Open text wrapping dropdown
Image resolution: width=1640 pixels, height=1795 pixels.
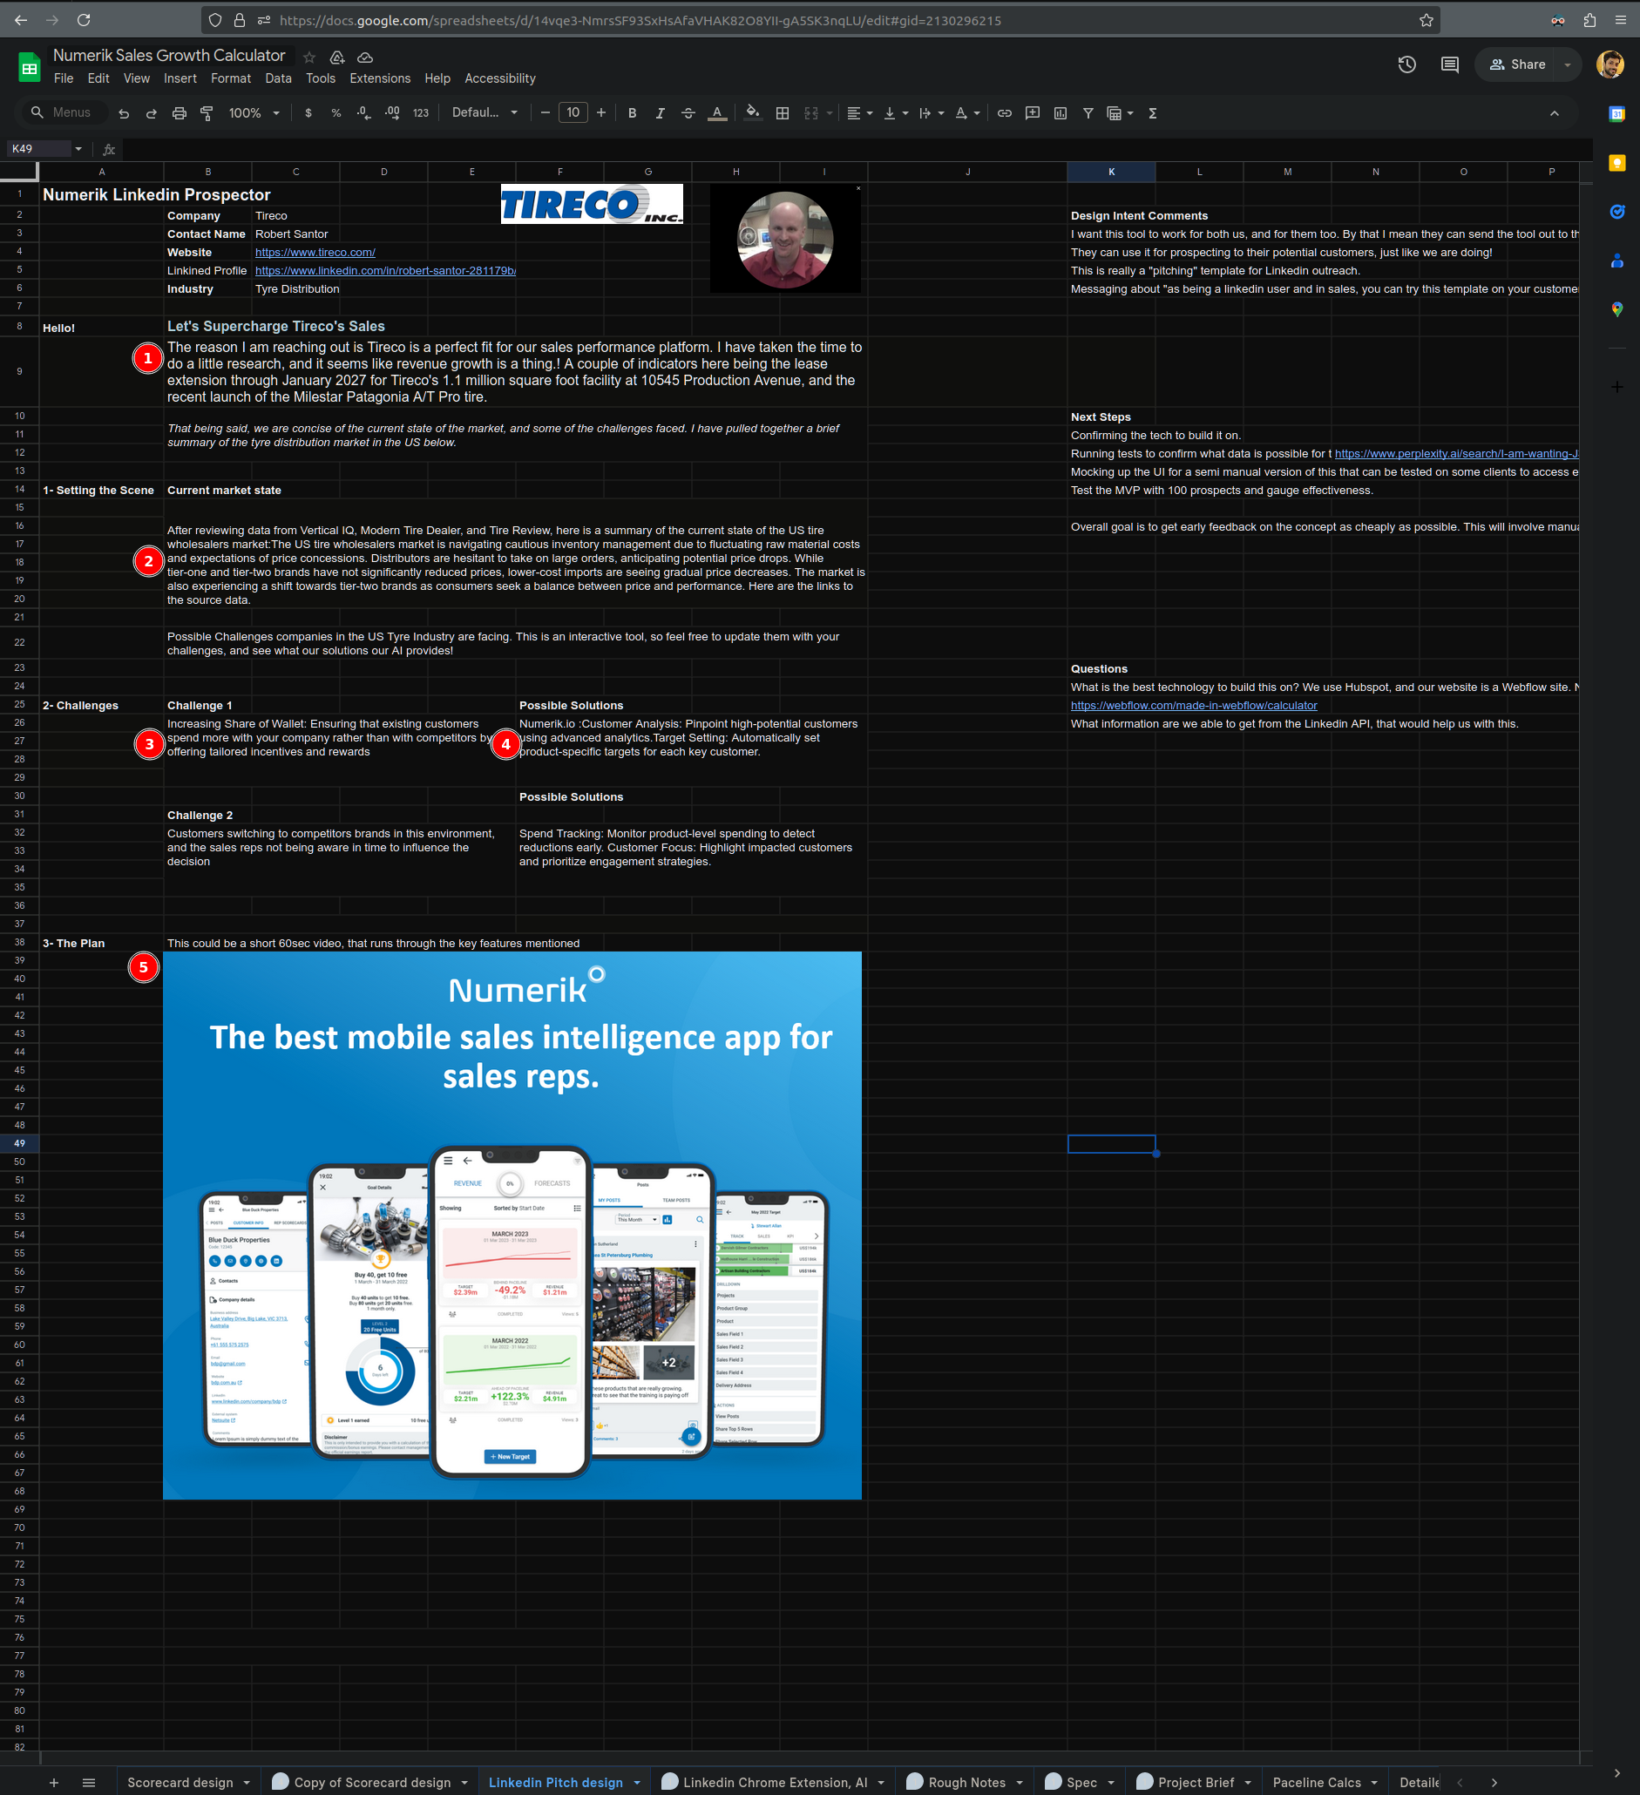[932, 113]
